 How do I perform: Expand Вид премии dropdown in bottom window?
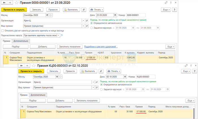93,87
